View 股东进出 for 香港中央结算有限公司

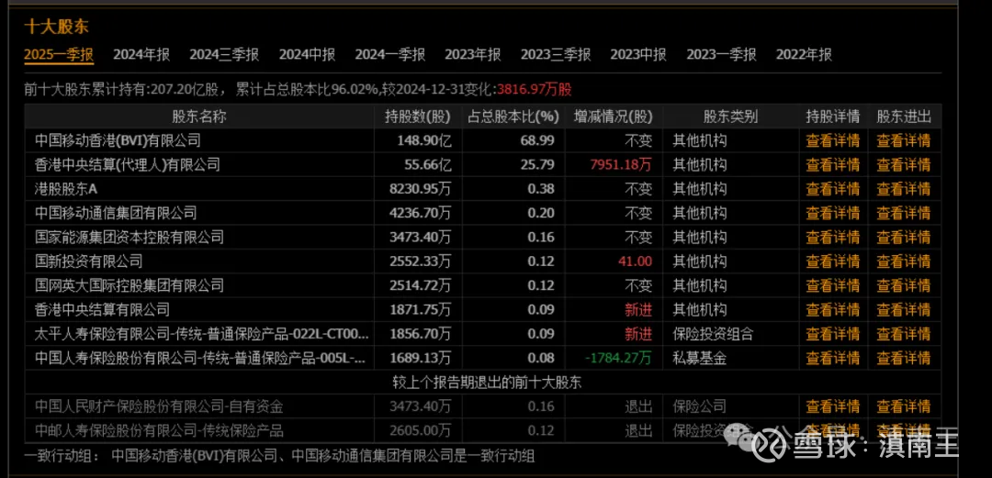[x=904, y=310]
